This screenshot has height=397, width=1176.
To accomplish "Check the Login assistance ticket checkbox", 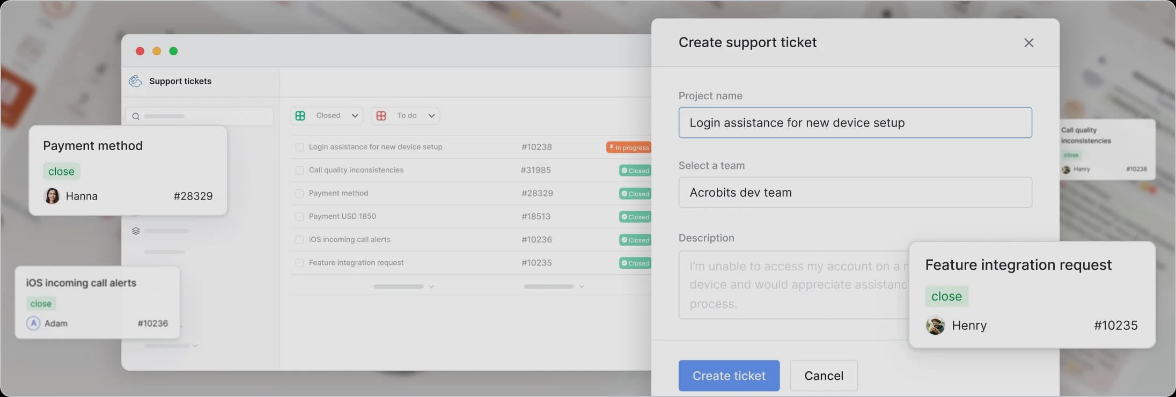I will pyautogui.click(x=299, y=147).
